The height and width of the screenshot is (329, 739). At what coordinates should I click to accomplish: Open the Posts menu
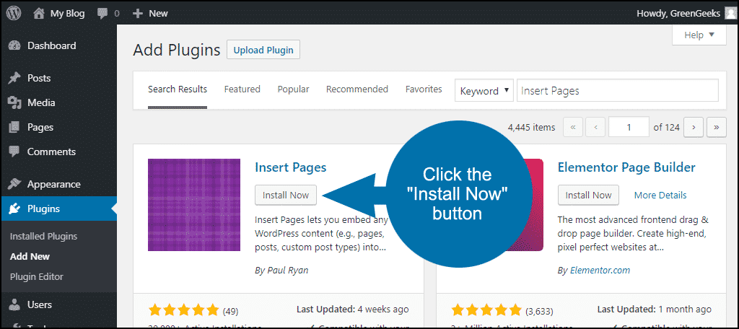tap(39, 78)
